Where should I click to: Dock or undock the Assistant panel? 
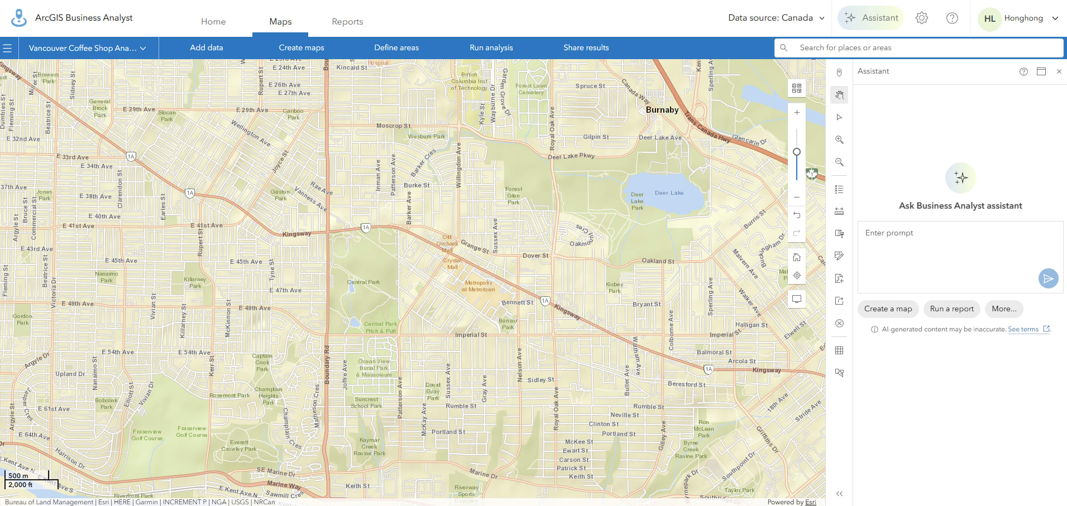(1041, 71)
